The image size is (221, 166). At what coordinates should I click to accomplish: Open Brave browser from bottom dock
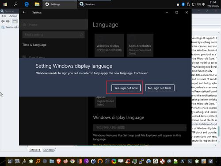(59, 161)
